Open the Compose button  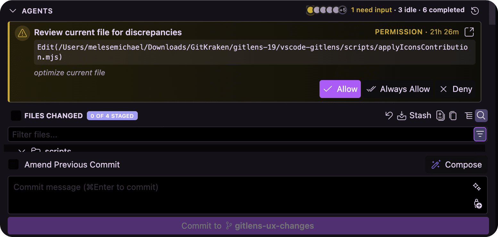456,165
